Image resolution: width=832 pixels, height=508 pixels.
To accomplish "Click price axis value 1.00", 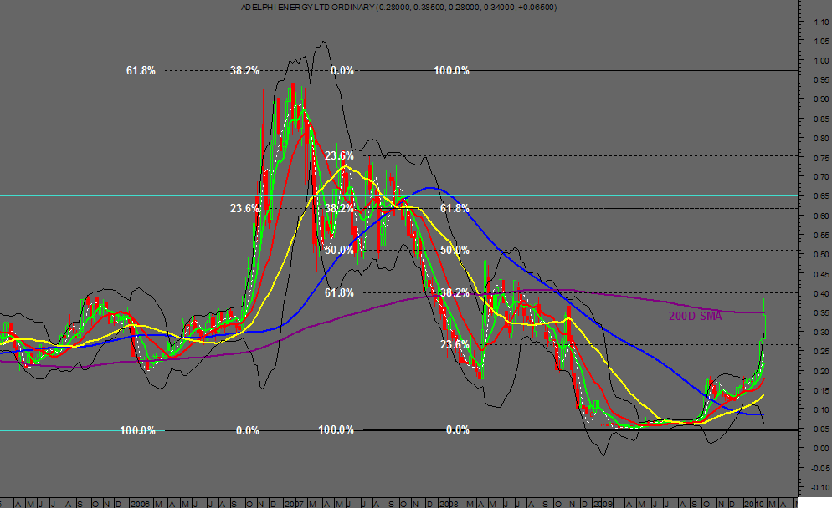I will pos(821,60).
